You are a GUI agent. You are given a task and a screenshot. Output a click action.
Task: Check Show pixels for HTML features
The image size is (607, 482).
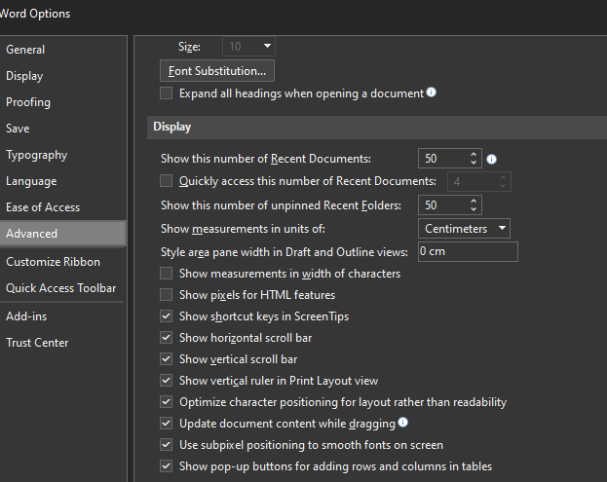tap(166, 294)
